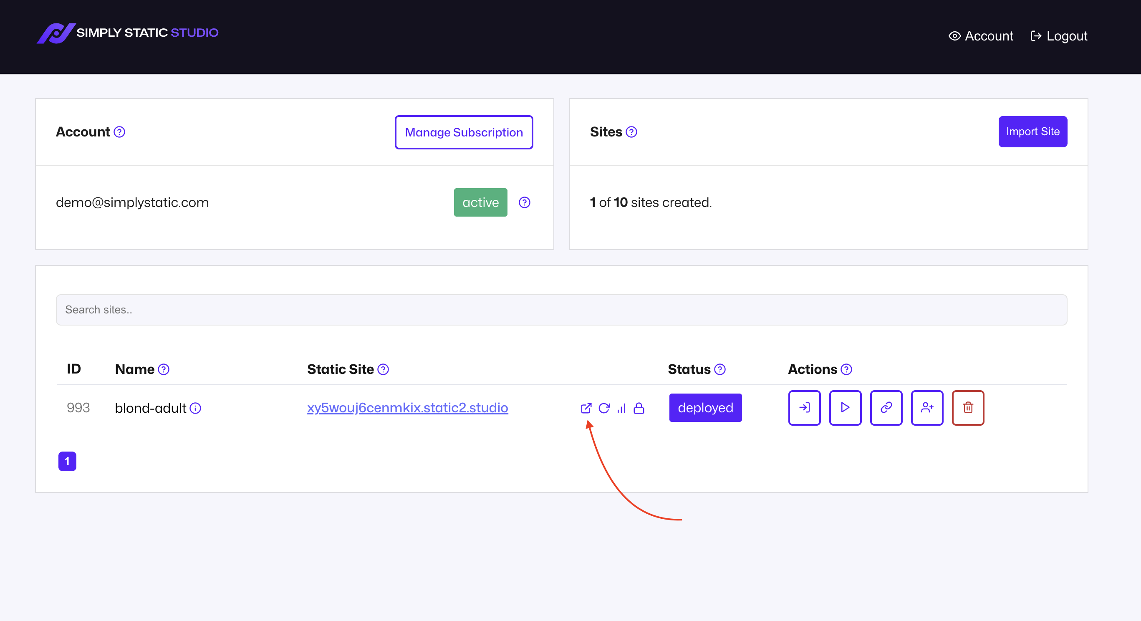Open the Account menu in header
Viewport: 1141px width, 621px height.
(x=981, y=36)
